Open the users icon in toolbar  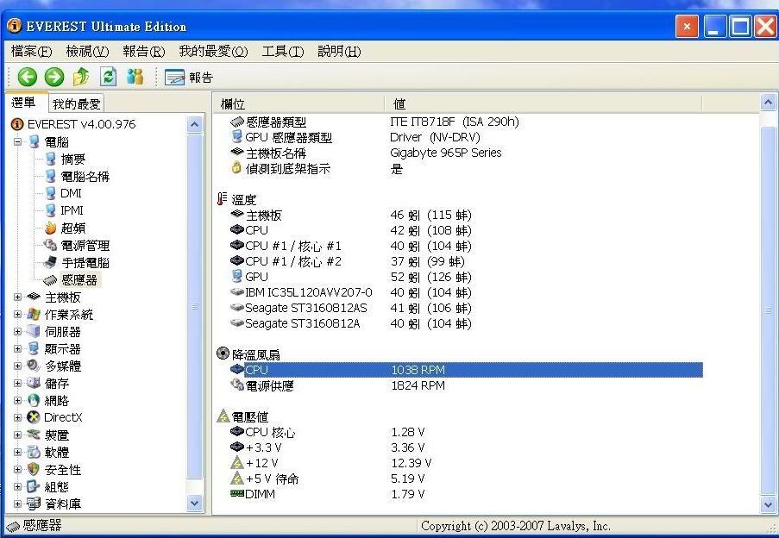tap(135, 77)
